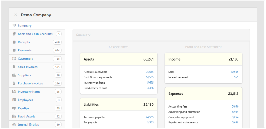Viewport: 266px width, 129px height.
Task: Open Repairs and maintenance amount 5,658
Action: pos(235,123)
